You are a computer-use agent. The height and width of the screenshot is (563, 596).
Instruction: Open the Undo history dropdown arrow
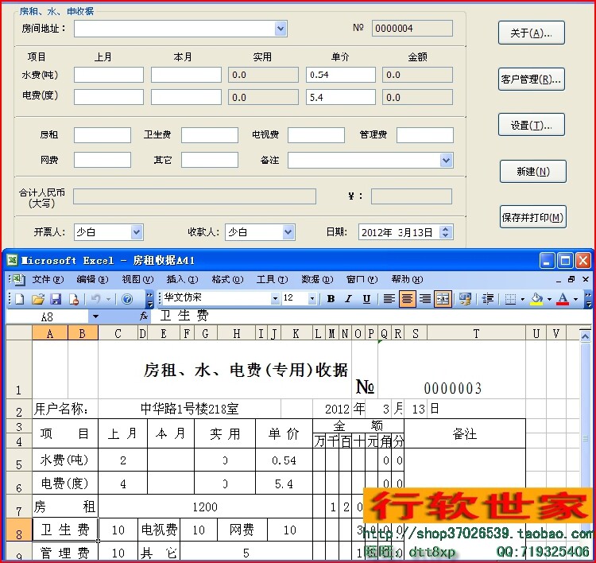(109, 299)
